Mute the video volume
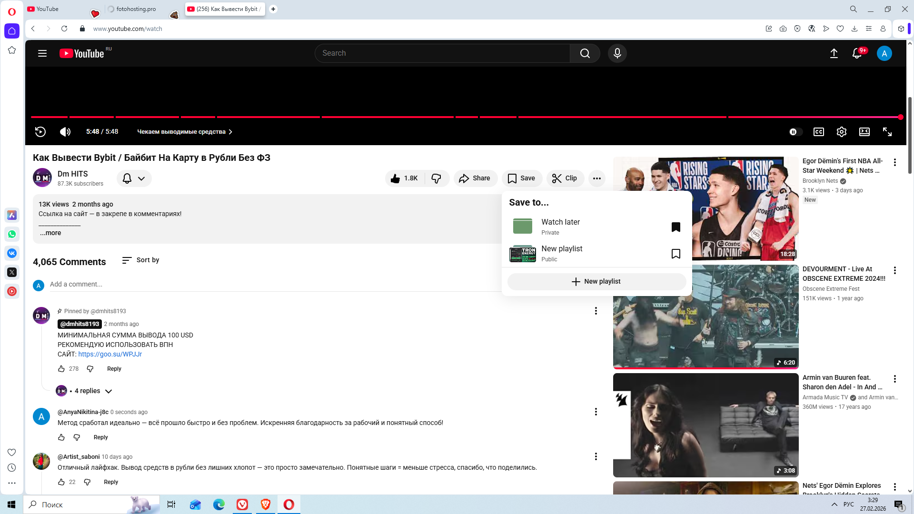 pyautogui.click(x=65, y=132)
